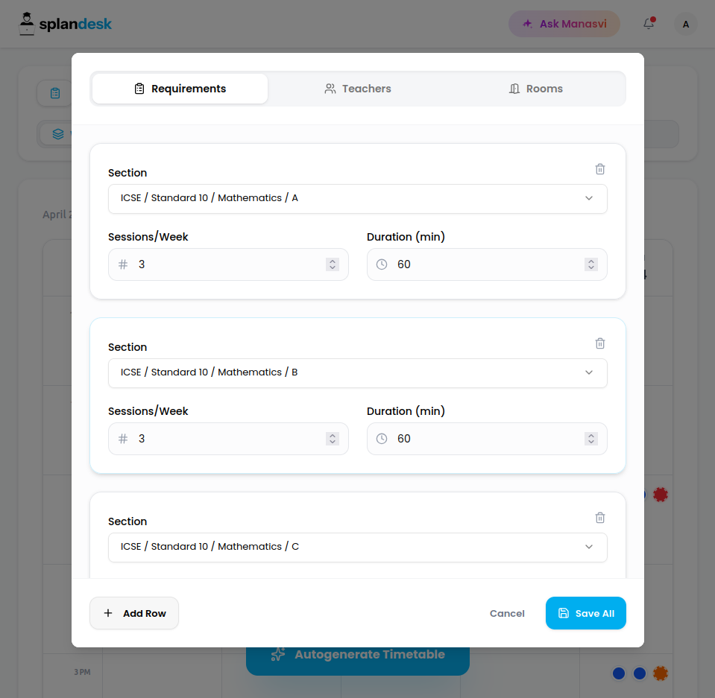Switch to the Rooms tab
Screen dimensions: 715x698
coord(536,89)
